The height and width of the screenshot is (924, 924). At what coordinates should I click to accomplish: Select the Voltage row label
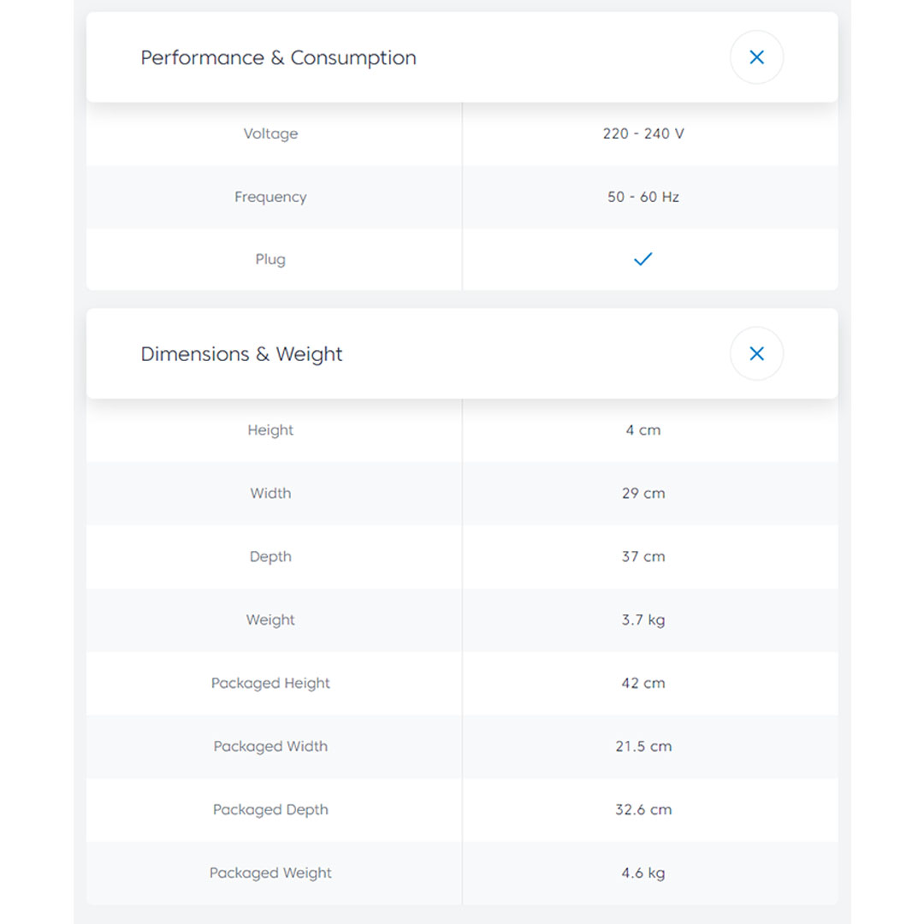tap(270, 133)
